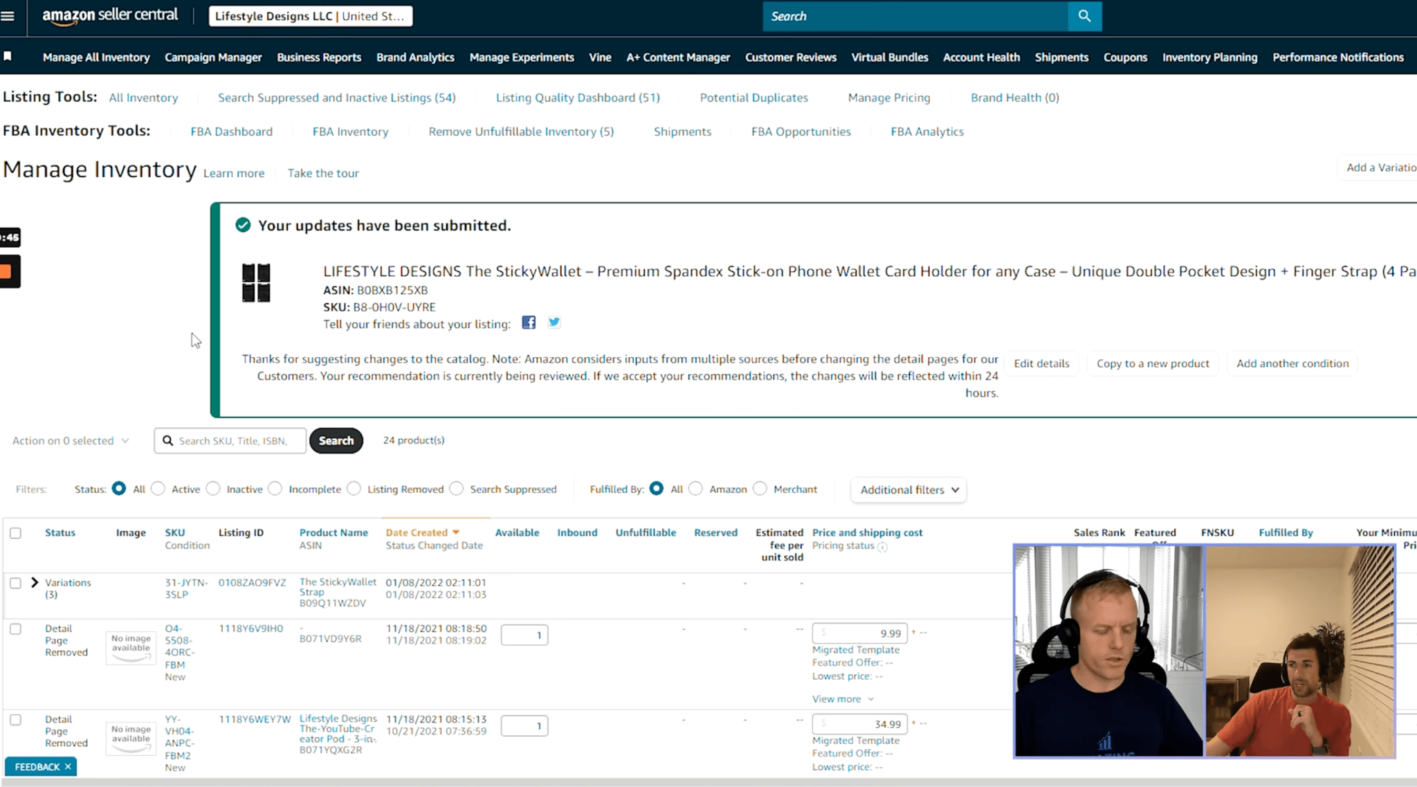Expand View more under 9.99 price
The image size is (1417, 787).
pos(843,698)
